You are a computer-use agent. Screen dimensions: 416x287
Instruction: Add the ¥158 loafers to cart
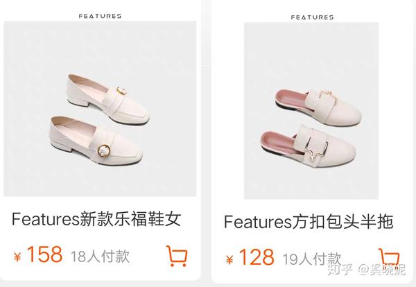(177, 256)
